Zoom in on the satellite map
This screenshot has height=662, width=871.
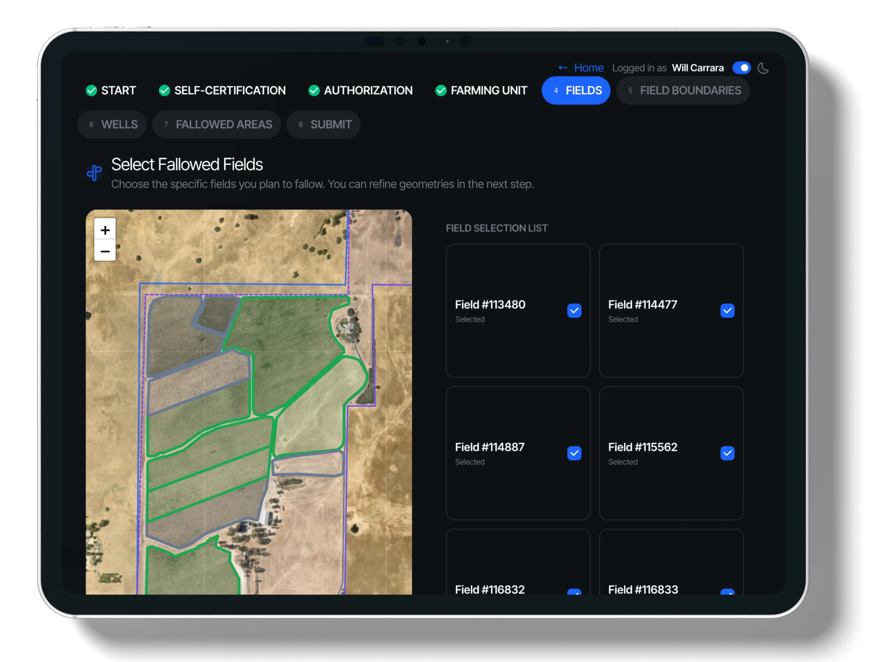tap(104, 230)
